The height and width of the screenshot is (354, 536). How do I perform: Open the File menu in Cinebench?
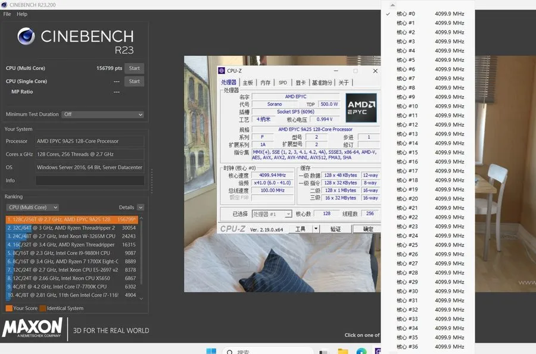point(7,14)
